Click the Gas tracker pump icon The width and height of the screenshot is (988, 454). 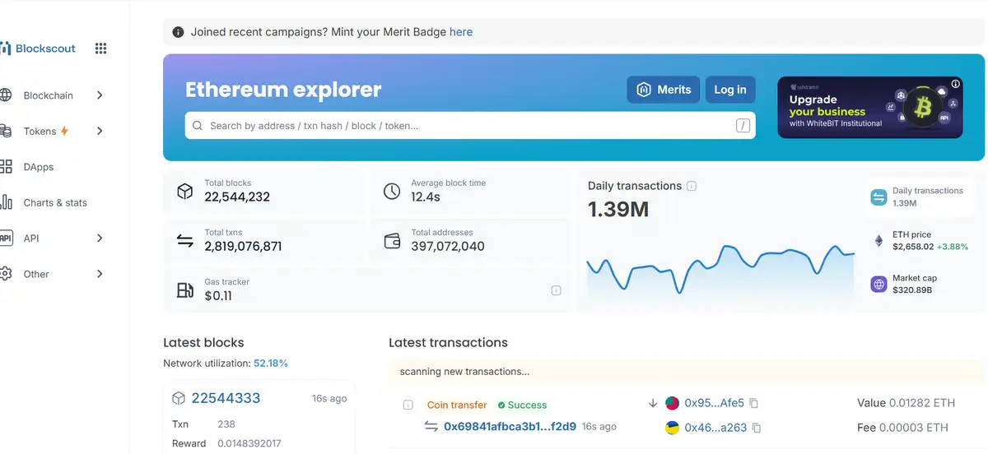pos(185,290)
